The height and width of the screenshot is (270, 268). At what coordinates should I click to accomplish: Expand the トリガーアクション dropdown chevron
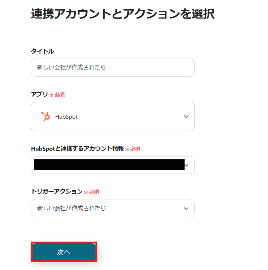[186, 209]
